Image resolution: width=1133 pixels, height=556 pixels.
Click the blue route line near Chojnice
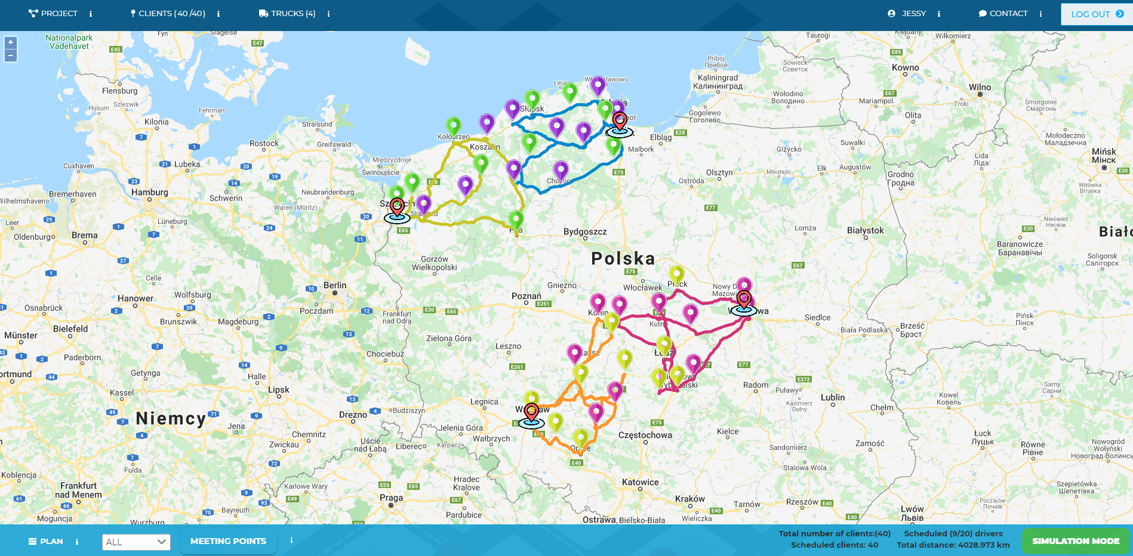pos(540,193)
